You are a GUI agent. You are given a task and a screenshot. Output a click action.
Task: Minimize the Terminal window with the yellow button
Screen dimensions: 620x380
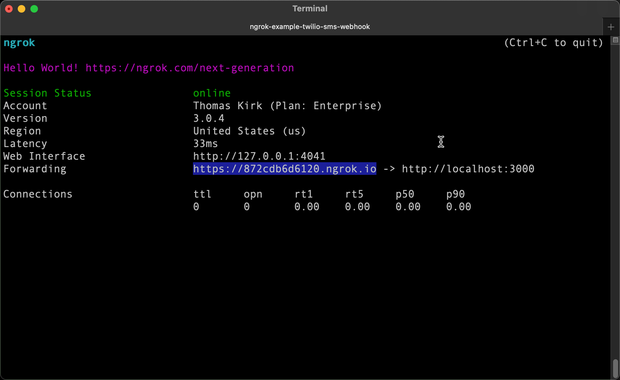[x=22, y=9]
